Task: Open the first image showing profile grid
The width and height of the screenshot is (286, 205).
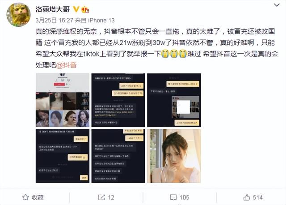Action: 63,100
